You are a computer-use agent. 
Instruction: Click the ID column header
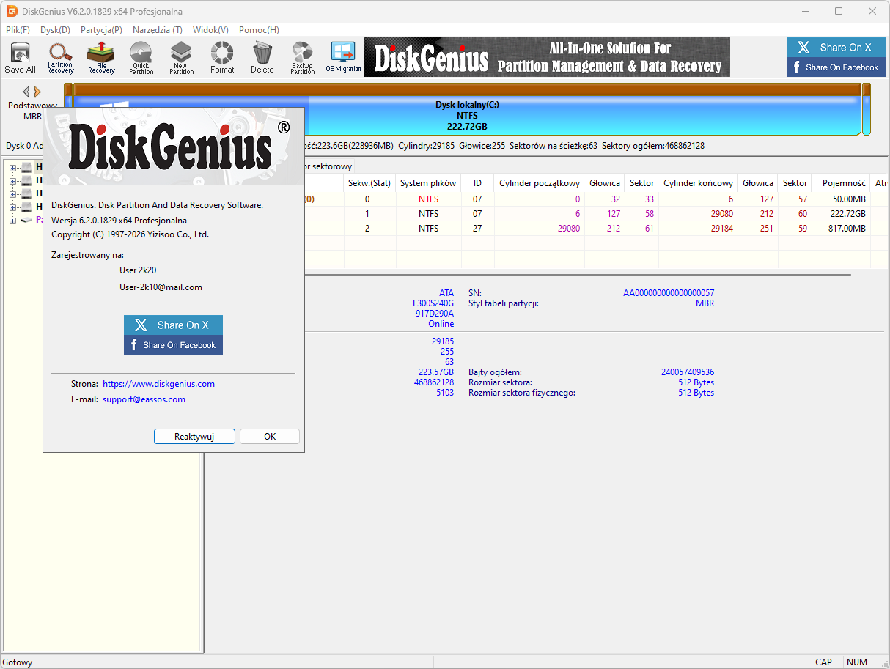click(477, 183)
